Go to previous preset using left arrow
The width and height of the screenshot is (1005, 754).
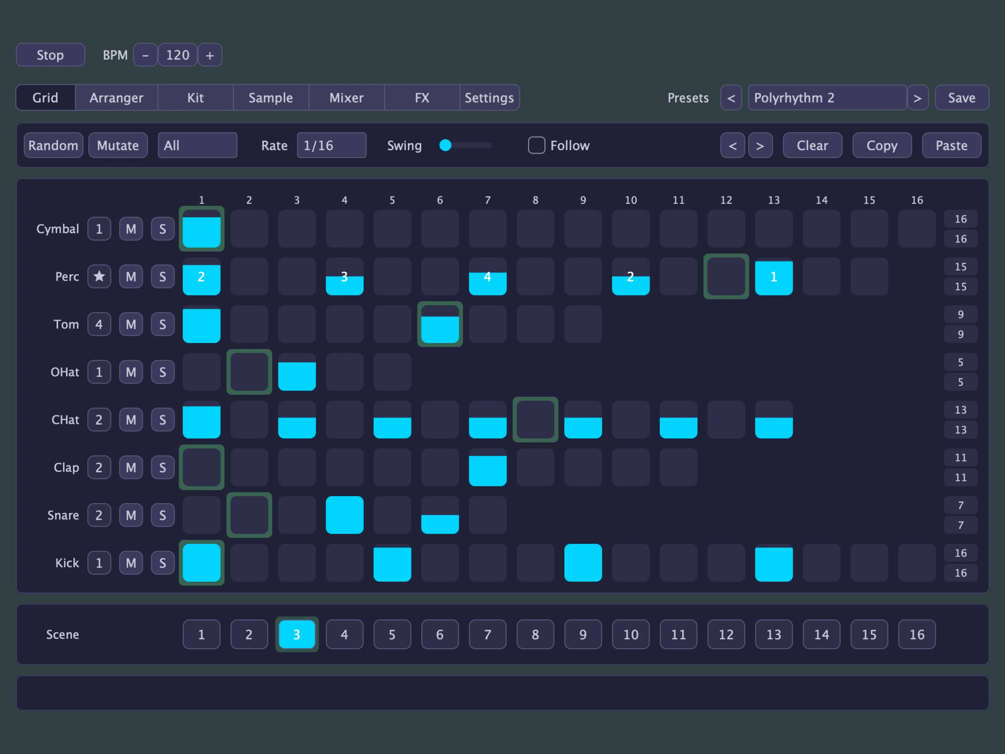pos(731,98)
